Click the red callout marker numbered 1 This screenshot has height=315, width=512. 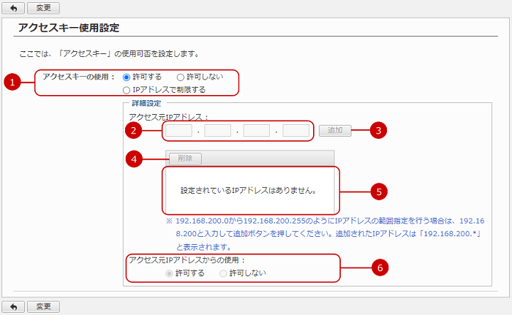pos(10,83)
